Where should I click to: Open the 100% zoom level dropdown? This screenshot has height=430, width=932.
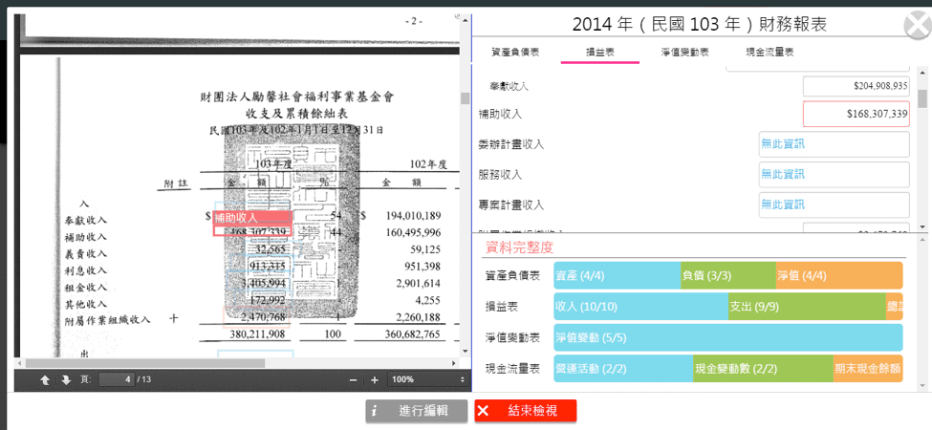(427, 379)
